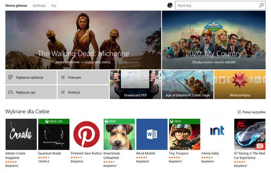Open the Quantum Break app icon
Screen dimensions: 271x173
[54, 134]
